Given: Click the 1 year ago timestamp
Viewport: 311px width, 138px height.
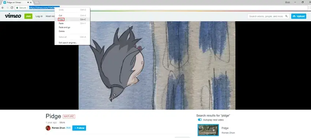Looking at the screenshot, I should click(51, 123).
